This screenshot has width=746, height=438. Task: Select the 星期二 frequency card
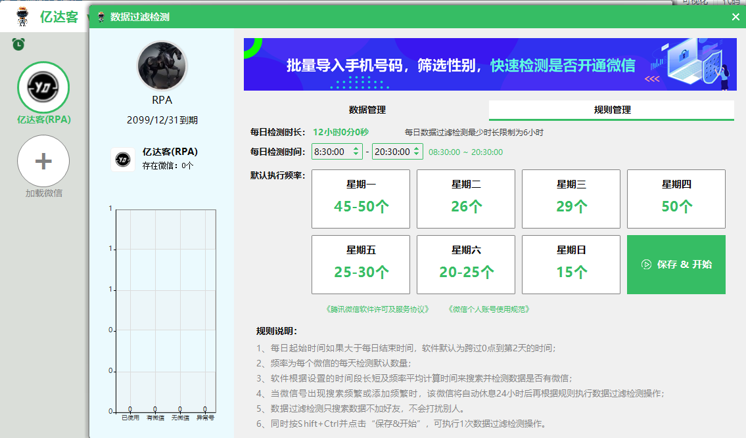(x=466, y=199)
